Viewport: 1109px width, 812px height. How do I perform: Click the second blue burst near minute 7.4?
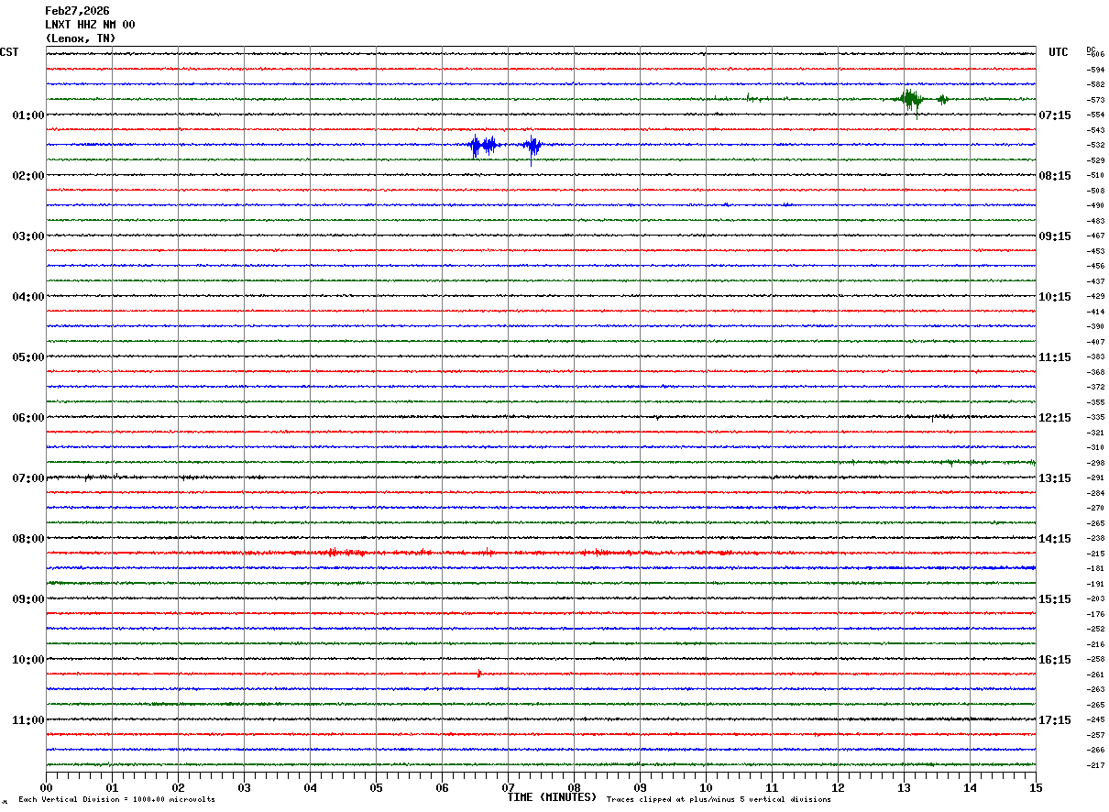click(533, 145)
